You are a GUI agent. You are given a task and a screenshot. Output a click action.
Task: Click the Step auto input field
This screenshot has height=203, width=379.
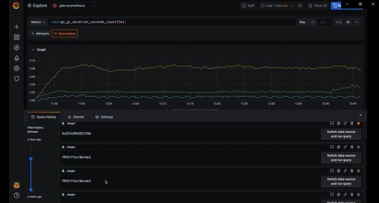pyautogui.click(x=324, y=22)
